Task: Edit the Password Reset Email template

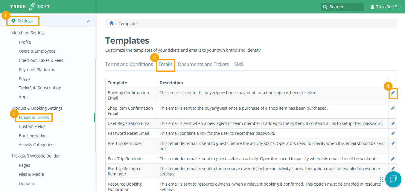Action: [x=393, y=133]
